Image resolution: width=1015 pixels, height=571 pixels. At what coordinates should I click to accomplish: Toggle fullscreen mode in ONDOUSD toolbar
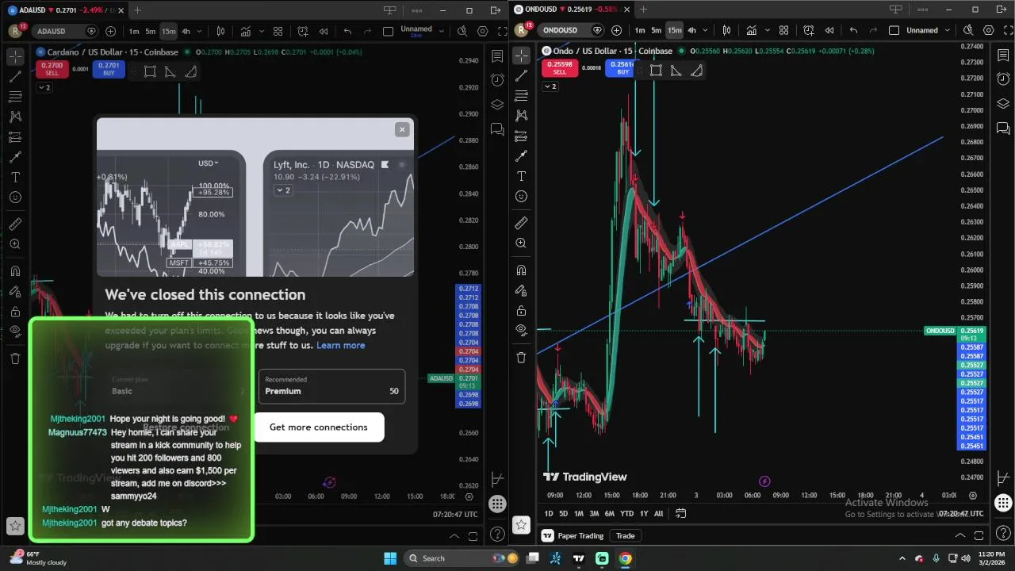1009,30
